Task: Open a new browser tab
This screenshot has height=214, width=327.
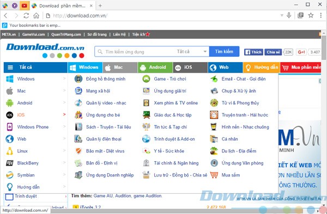Action: (x=100, y=5)
